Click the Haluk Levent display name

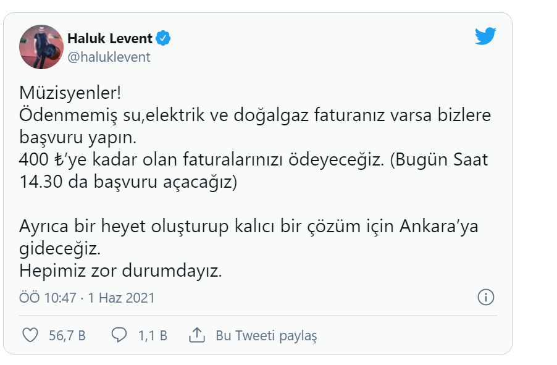(x=110, y=38)
